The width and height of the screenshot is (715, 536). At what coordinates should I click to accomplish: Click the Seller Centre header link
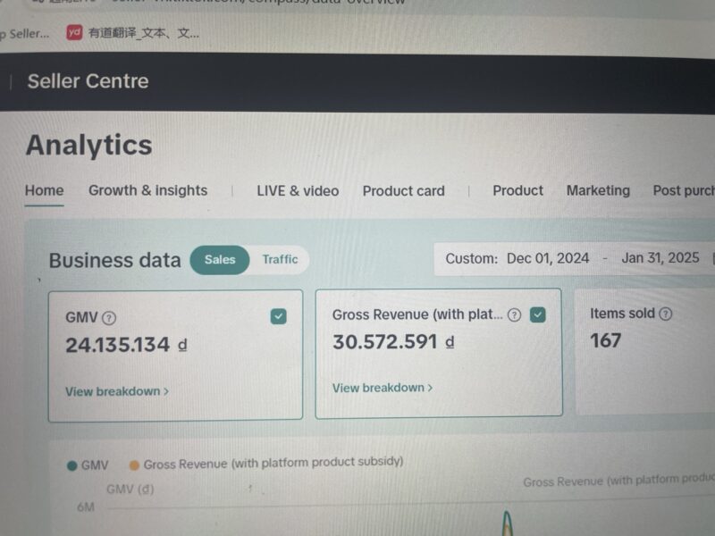88,81
